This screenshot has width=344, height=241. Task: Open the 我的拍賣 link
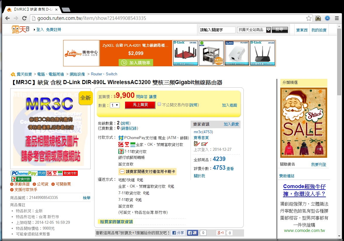click(x=319, y=30)
